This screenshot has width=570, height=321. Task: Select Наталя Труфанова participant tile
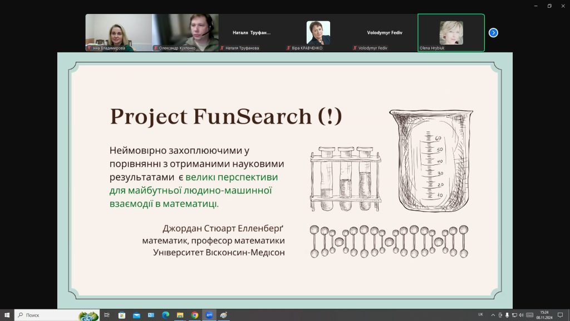[x=252, y=33]
